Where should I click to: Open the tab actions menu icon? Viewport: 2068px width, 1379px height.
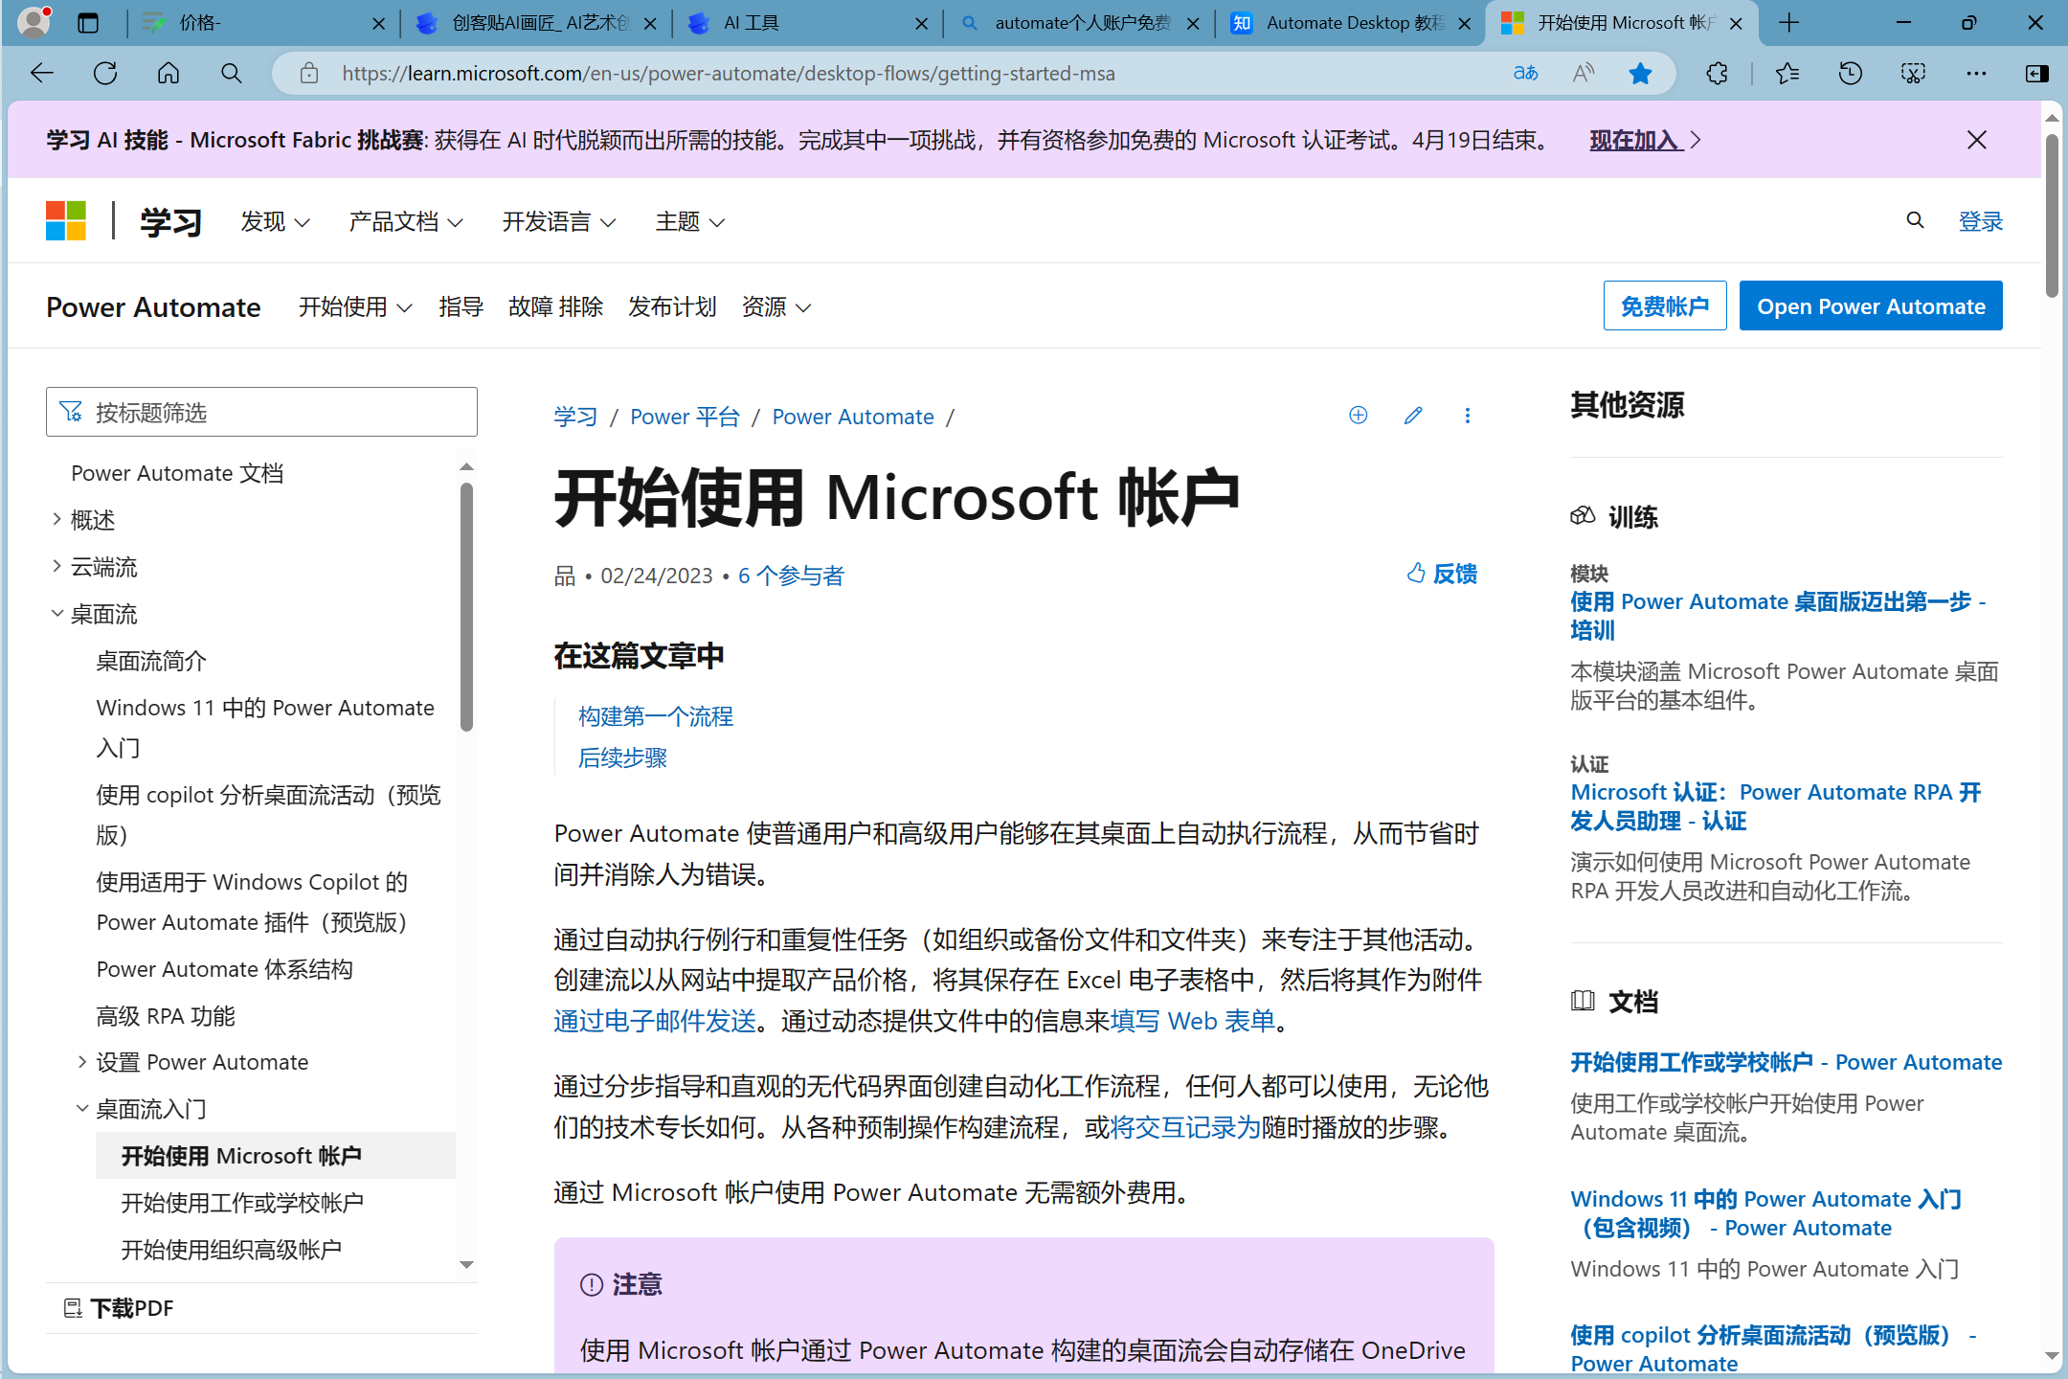tap(88, 23)
